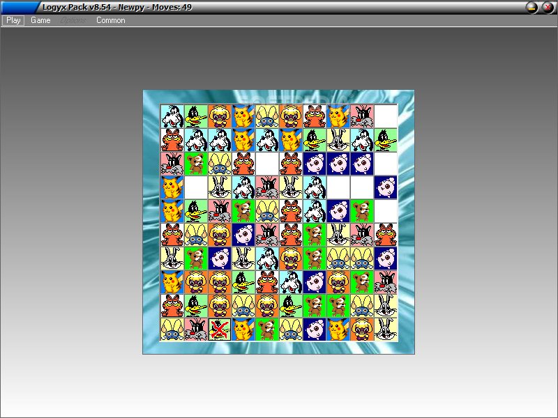Select the Sylvester cat tile in the eighth row
The width and height of the screenshot is (558, 418).
[386, 282]
